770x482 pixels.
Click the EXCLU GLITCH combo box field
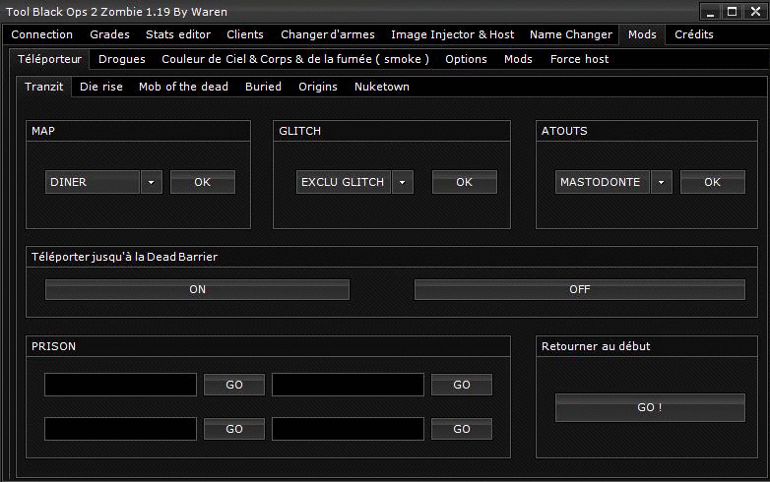(344, 182)
